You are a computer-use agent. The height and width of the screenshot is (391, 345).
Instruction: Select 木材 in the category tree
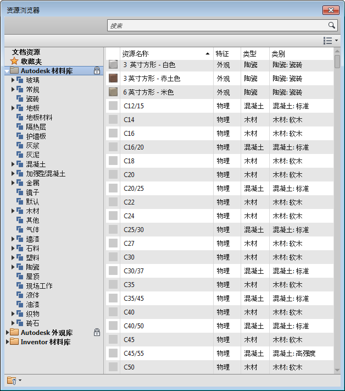pos(32,211)
